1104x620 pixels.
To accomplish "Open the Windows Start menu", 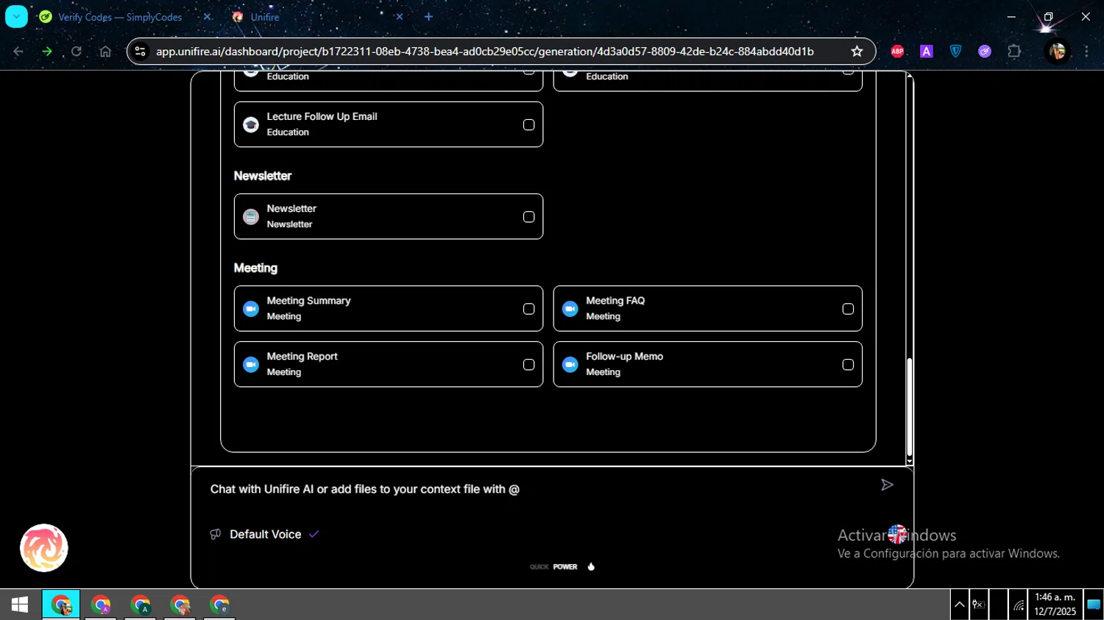I will click(x=20, y=605).
